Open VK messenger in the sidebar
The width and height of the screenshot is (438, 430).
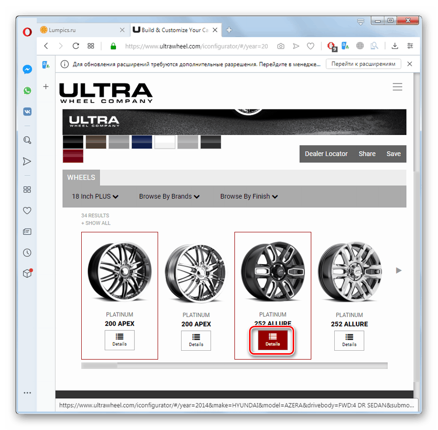tap(27, 112)
